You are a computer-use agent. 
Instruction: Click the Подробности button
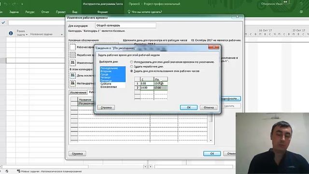[230, 99]
